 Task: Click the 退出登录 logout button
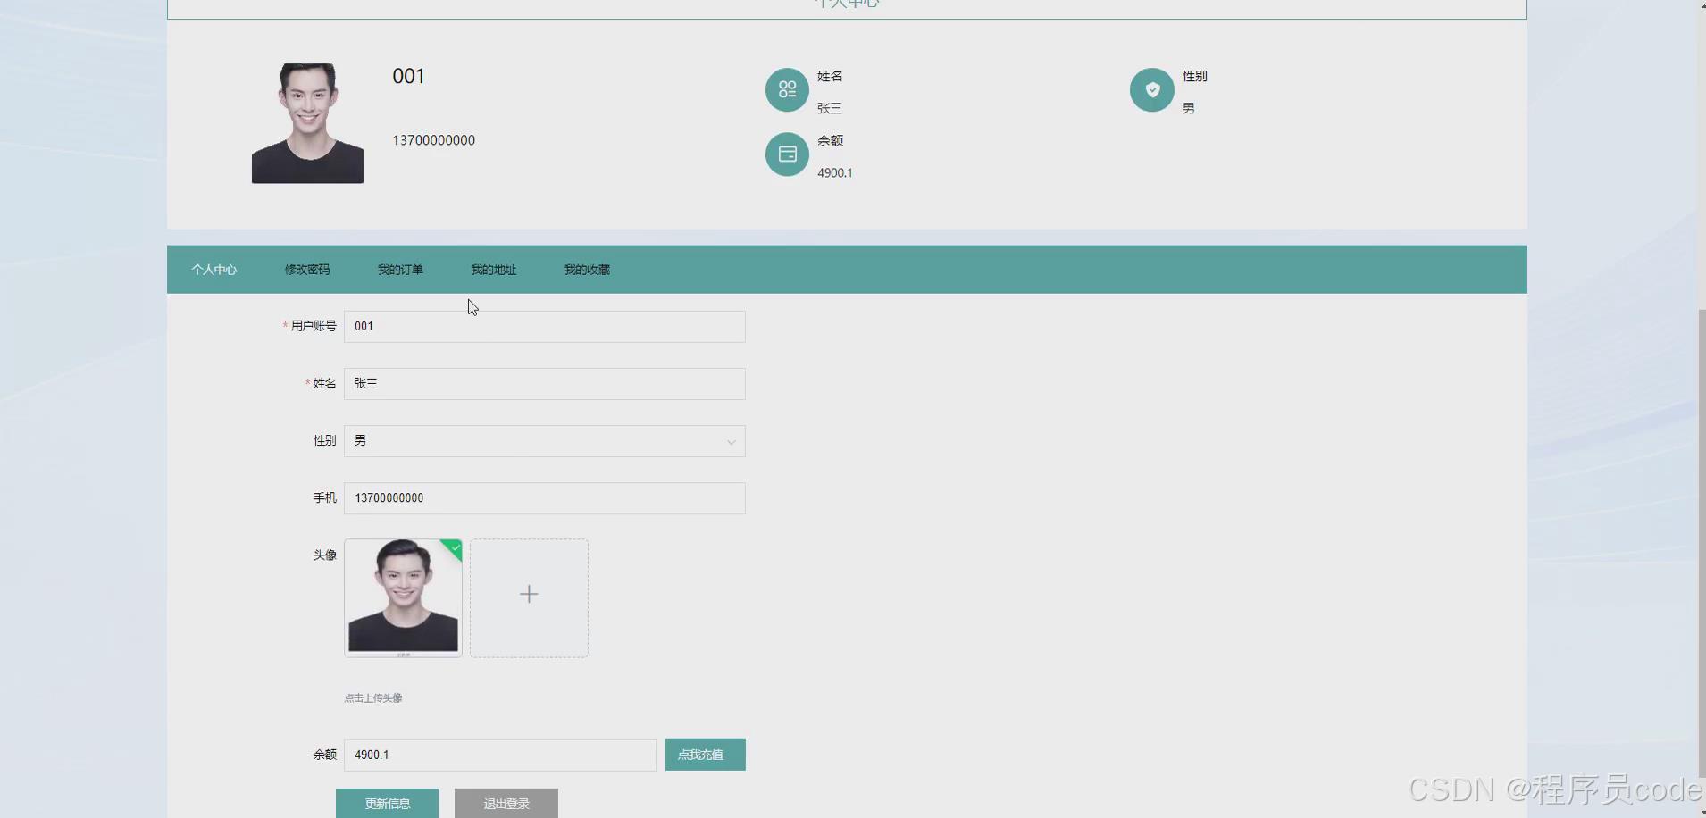point(506,804)
